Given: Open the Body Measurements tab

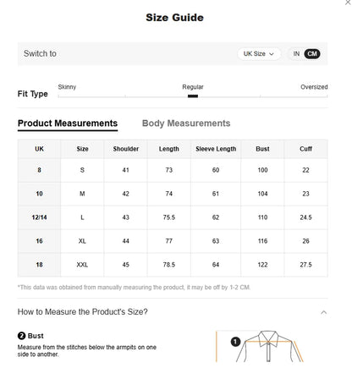Looking at the screenshot, I should point(186,124).
